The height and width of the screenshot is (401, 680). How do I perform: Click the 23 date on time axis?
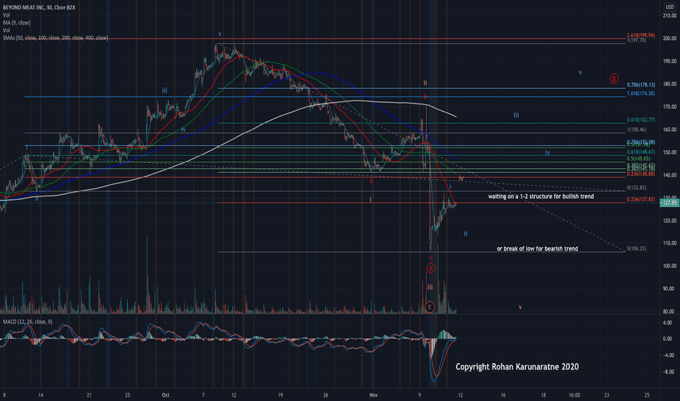pos(607,395)
